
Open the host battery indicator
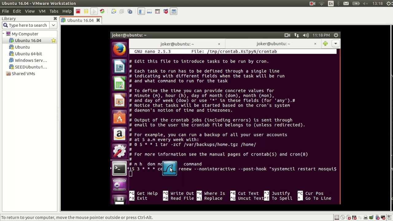click(356, 4)
